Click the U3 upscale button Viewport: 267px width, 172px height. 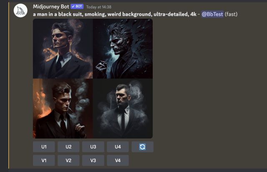(93, 147)
